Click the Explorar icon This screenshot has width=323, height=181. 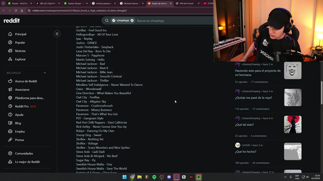point(10,59)
